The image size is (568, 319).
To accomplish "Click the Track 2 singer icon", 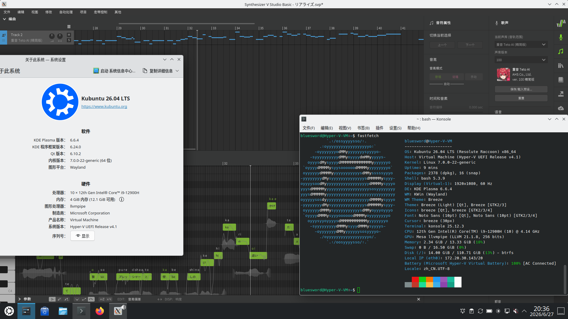I will tap(4, 35).
